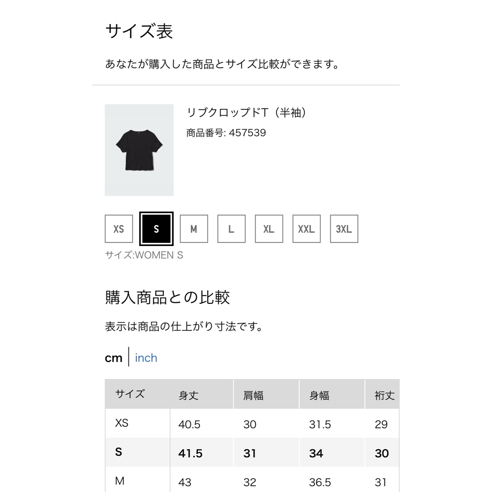Choose the L size box
This screenshot has width=492, height=492.
[x=231, y=229]
